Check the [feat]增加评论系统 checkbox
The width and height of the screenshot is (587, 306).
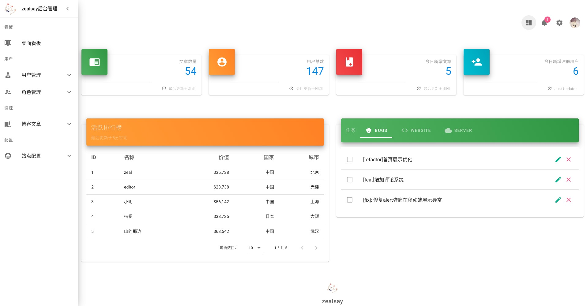[x=350, y=180]
